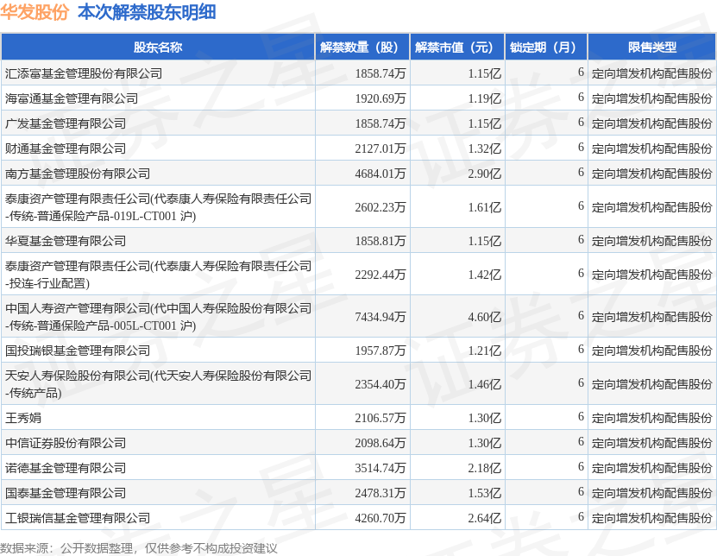717x556 pixels.
Task: Click the quantity value 2106.57万
Action: click(x=381, y=418)
